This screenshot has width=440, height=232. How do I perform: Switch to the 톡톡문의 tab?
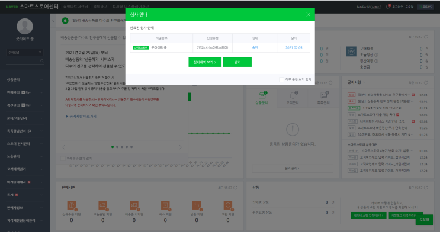pos(323,98)
